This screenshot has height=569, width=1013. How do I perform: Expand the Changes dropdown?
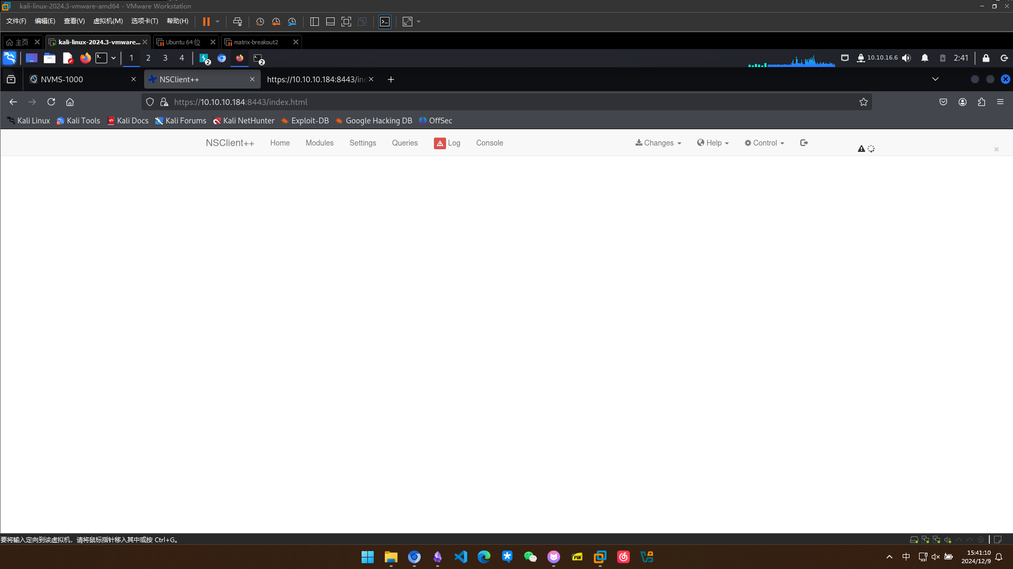[x=658, y=143]
